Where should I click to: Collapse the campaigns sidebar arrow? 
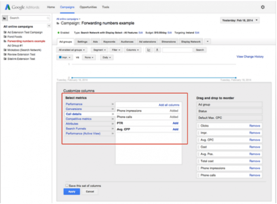click(49, 26)
